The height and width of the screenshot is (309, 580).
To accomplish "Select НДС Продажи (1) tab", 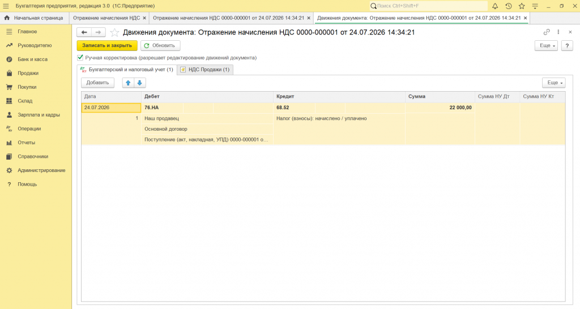I will [x=205, y=70].
